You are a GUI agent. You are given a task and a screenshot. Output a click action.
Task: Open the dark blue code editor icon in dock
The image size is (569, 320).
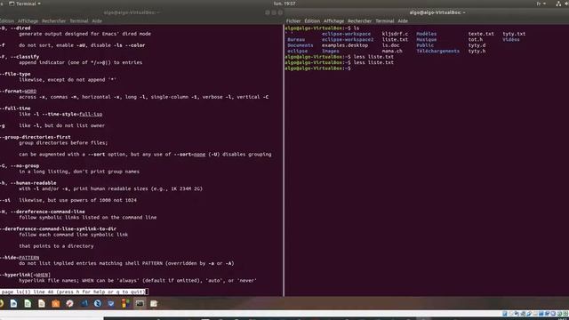(84, 303)
